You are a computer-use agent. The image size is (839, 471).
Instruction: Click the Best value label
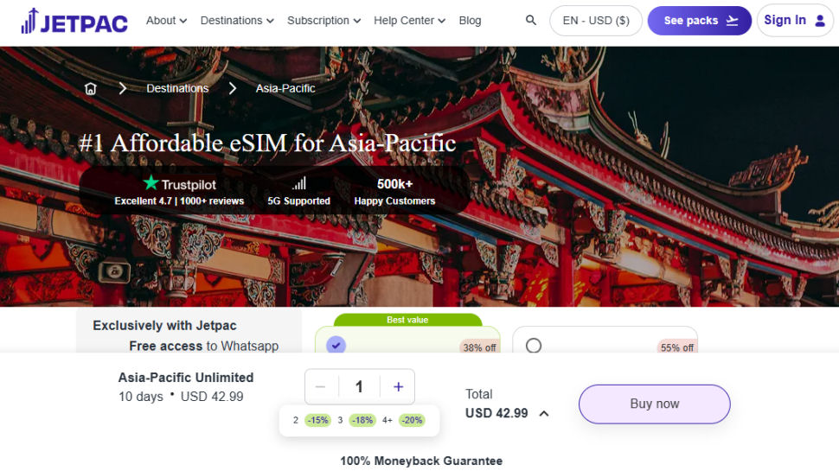(x=407, y=320)
